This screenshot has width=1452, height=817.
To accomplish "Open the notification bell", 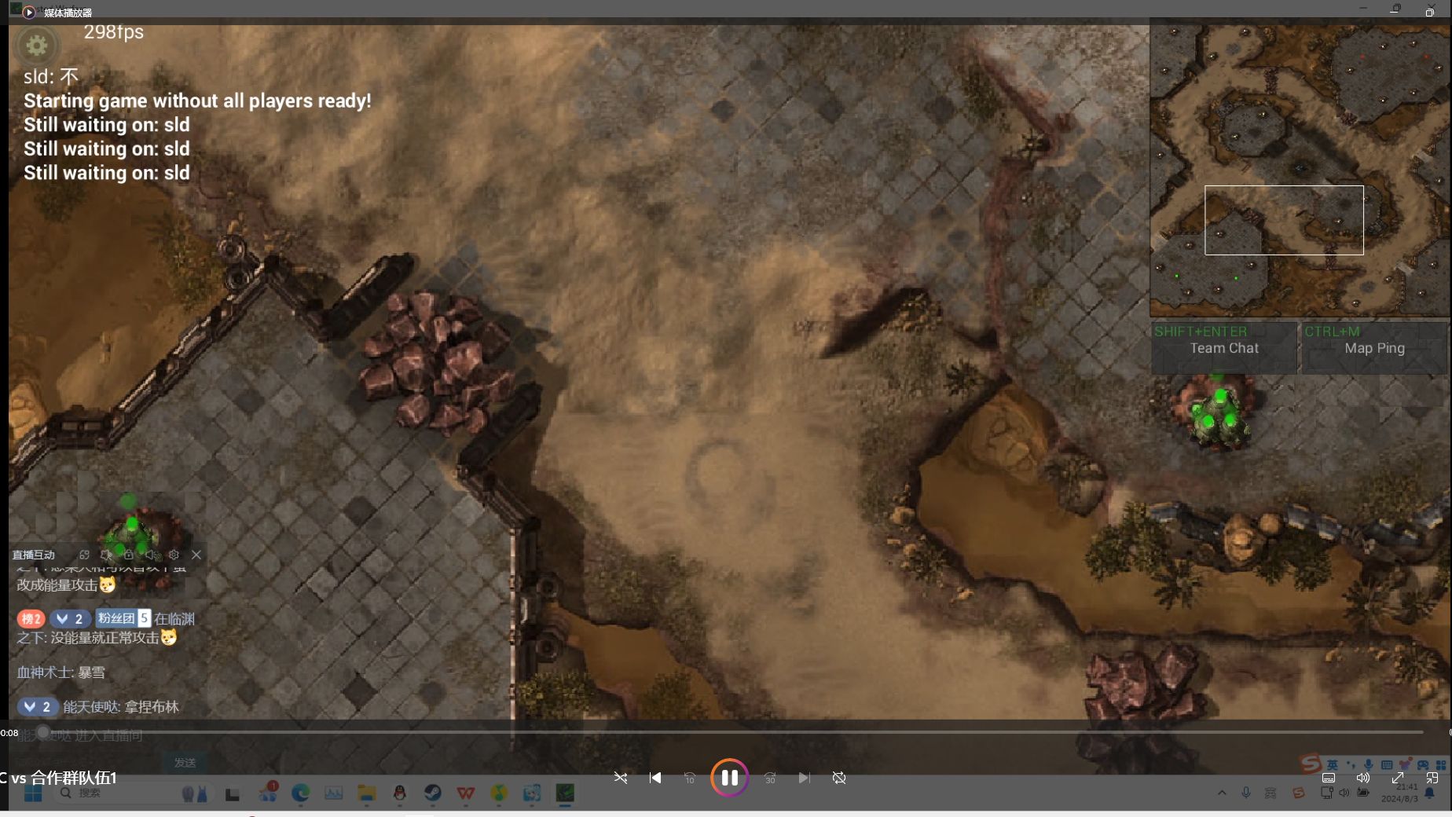I will [x=1430, y=793].
